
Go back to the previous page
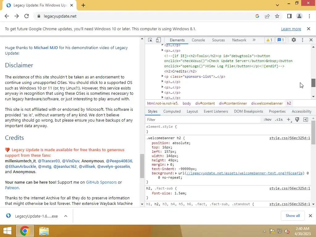pos(7,16)
